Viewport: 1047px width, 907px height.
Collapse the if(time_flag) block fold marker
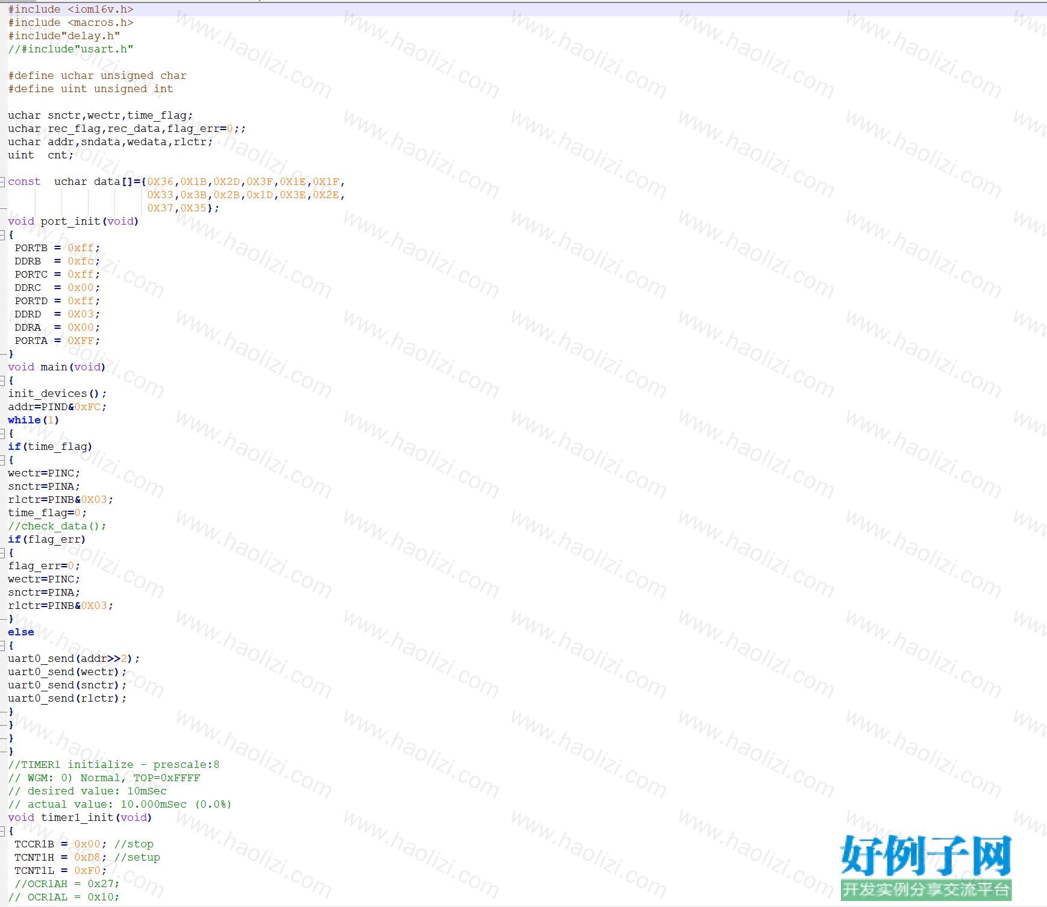2,460
